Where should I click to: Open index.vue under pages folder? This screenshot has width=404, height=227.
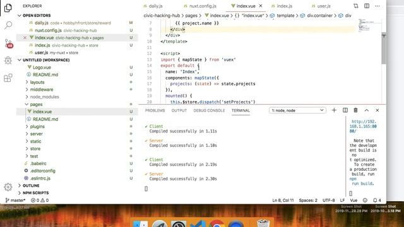[42, 112]
